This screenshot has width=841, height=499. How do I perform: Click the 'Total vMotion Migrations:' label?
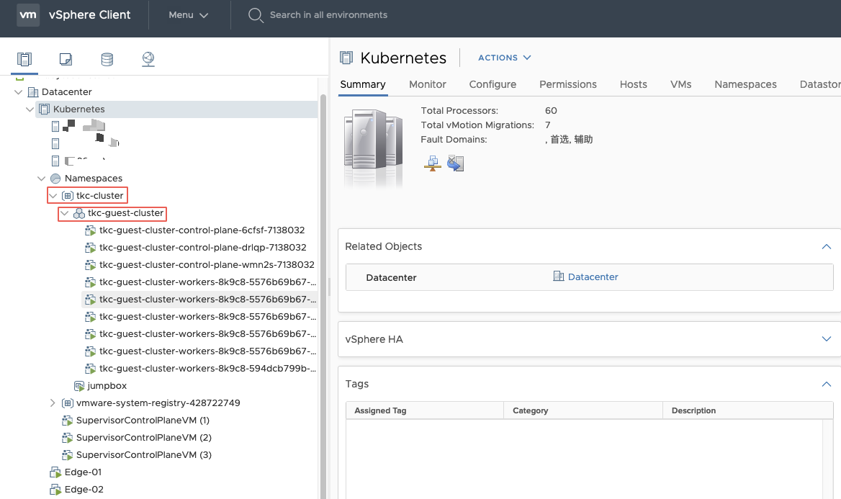coord(477,125)
